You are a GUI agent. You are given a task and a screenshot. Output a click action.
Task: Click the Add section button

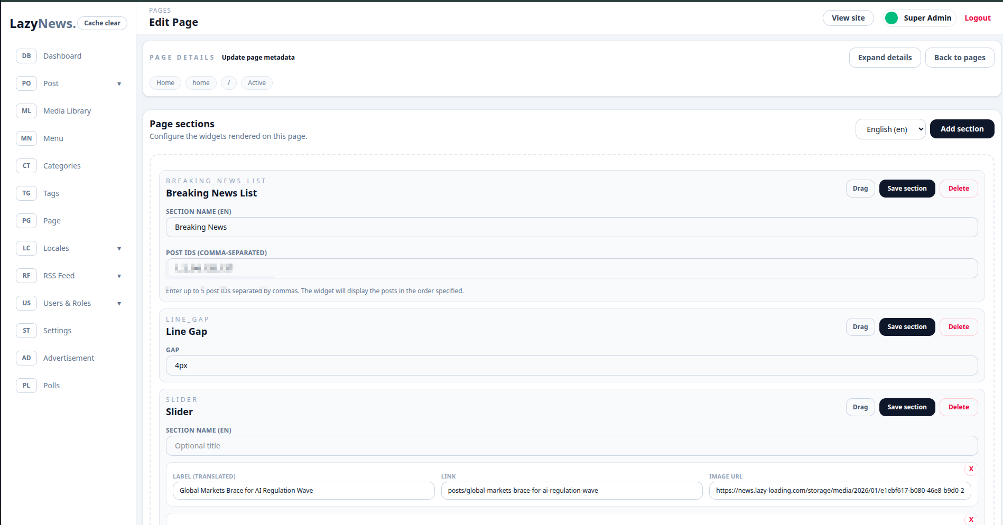coord(962,129)
